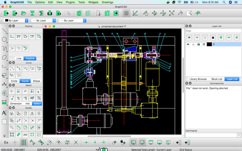
Task: Toggle snap on grid in bottom toolbar
Action: (23, 143)
